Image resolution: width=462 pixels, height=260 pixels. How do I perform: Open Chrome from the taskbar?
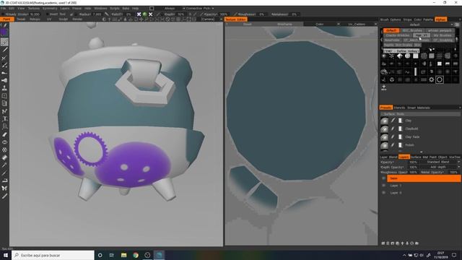(136, 255)
